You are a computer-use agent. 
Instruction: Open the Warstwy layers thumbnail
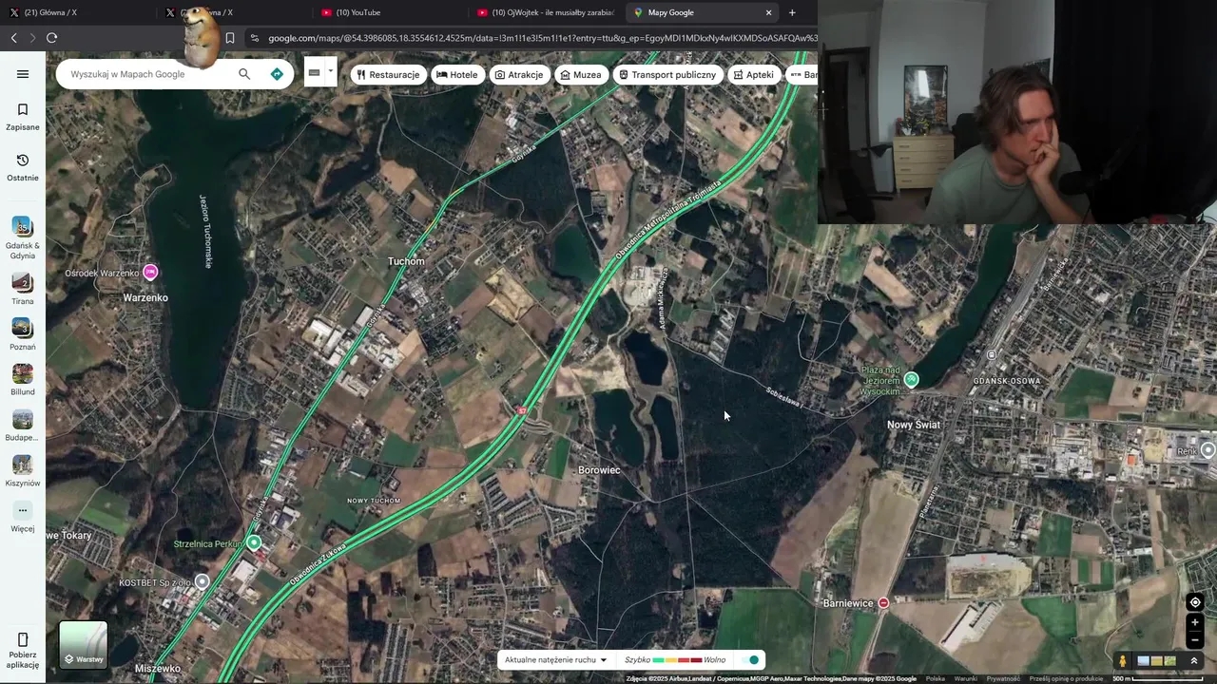(84, 644)
